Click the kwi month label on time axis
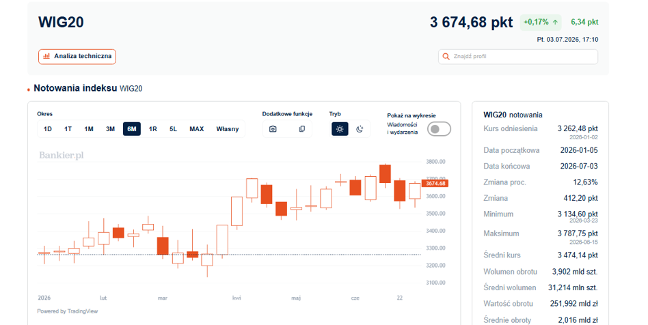The height and width of the screenshot is (325, 648). [237, 298]
